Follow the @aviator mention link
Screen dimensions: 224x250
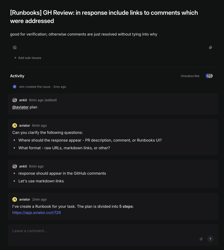tap(20, 107)
